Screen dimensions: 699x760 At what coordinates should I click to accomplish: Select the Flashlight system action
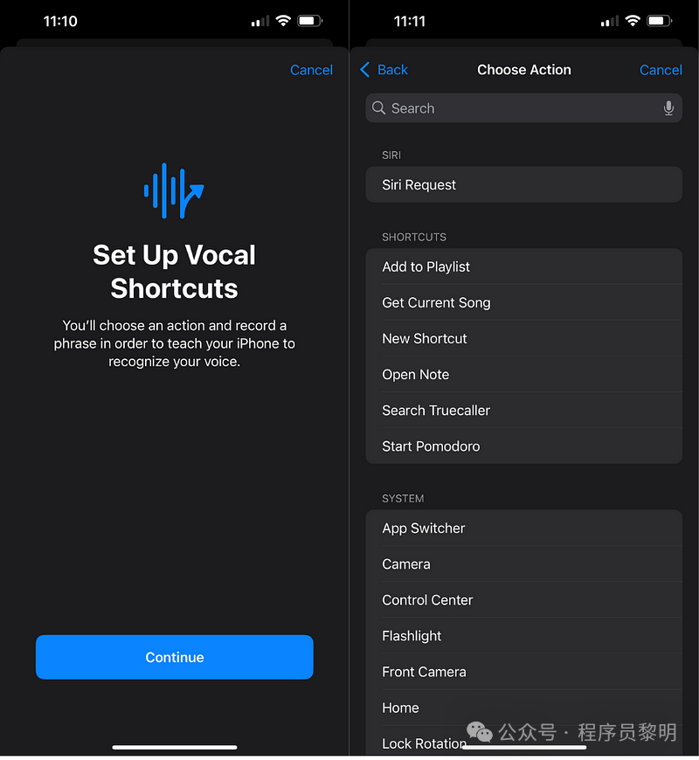coord(523,635)
